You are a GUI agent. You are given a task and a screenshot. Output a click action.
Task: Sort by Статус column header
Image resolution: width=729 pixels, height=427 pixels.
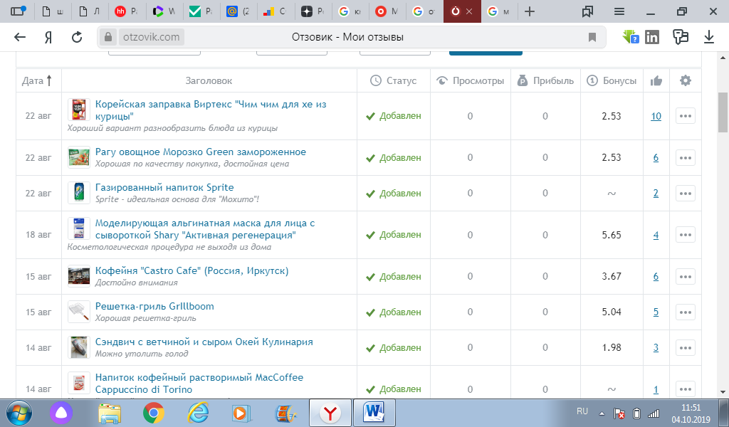[x=393, y=81]
